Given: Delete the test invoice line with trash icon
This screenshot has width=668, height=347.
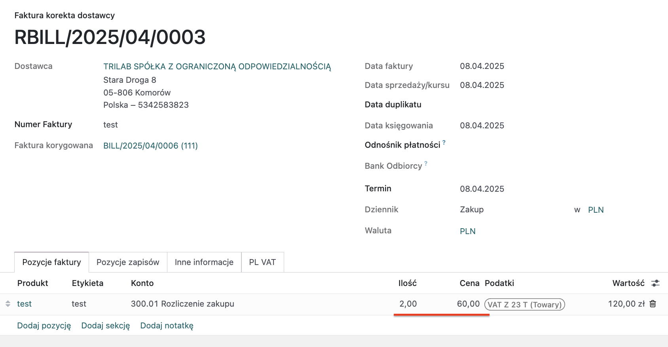Looking at the screenshot, I should coord(653,304).
